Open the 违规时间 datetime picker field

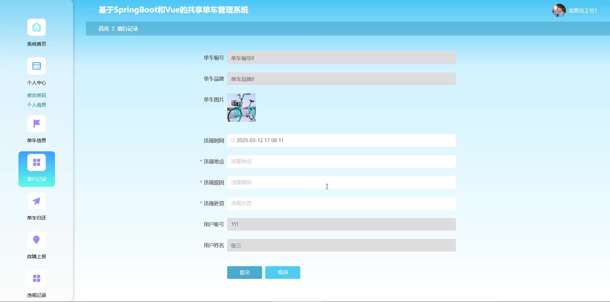[342, 141]
